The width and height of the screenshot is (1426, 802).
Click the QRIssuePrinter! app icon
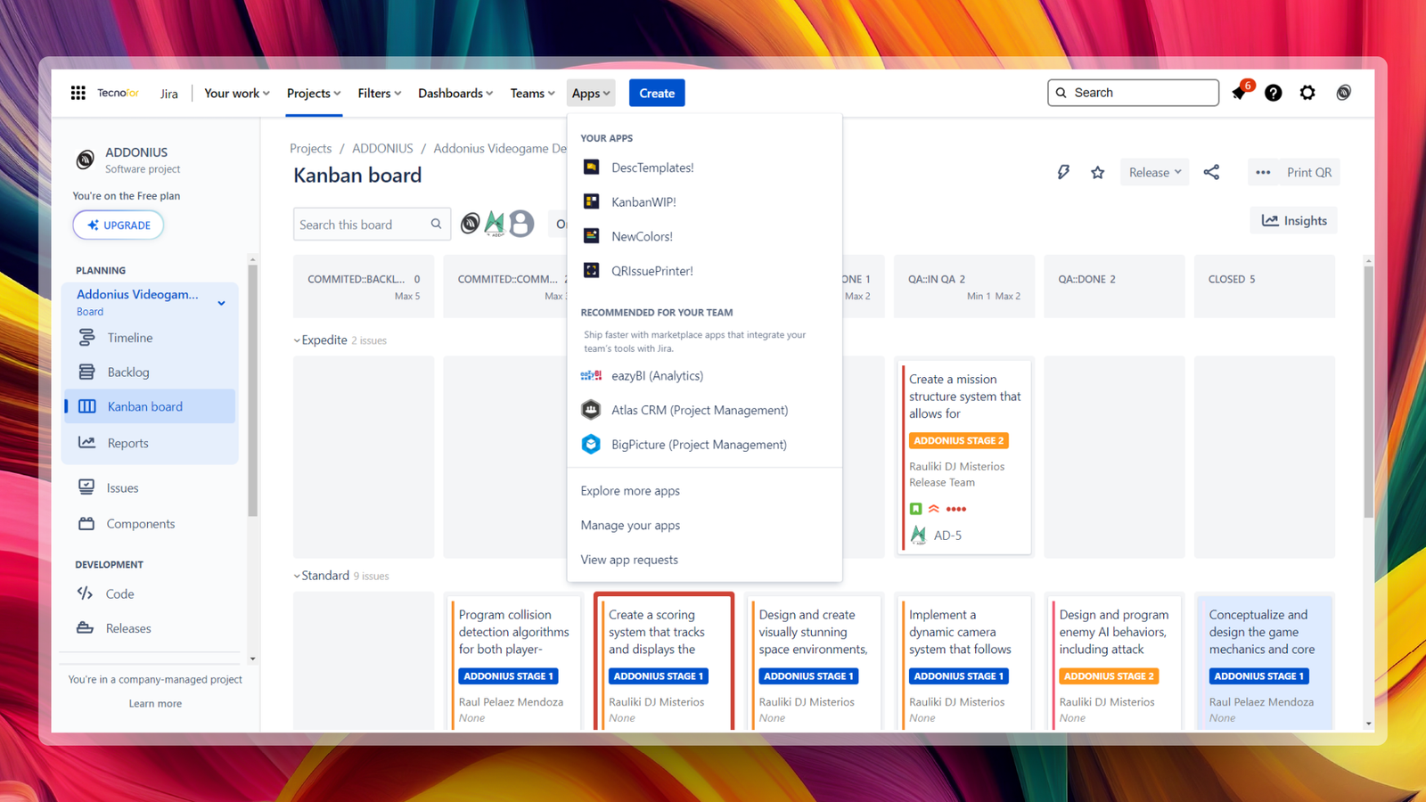tap(591, 270)
